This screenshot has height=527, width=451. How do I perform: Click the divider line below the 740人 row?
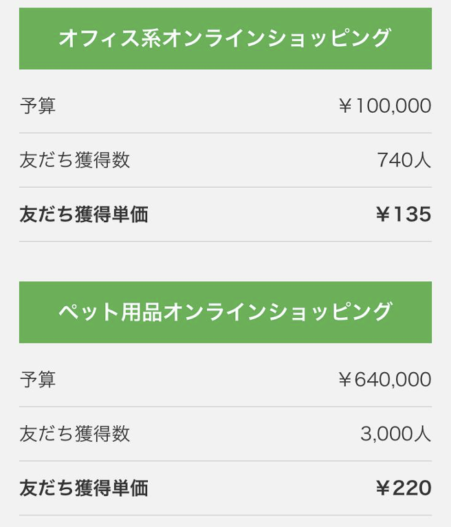point(225,187)
